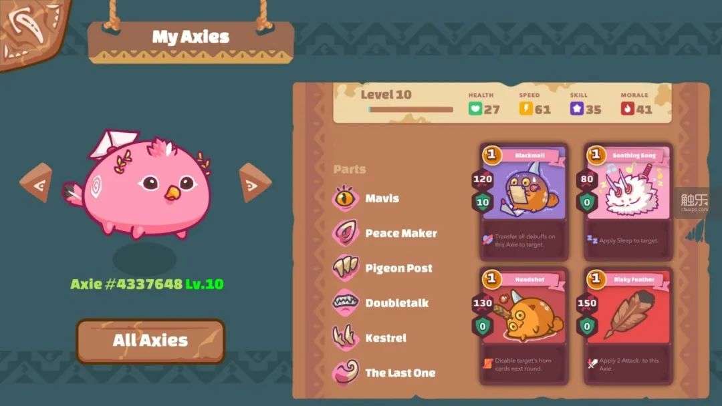Click the purple Skill star icon
The image size is (722, 406).
click(576, 109)
